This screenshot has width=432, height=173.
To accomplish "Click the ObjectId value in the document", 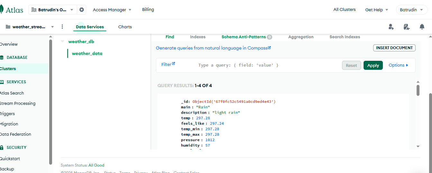I will click(x=234, y=102).
